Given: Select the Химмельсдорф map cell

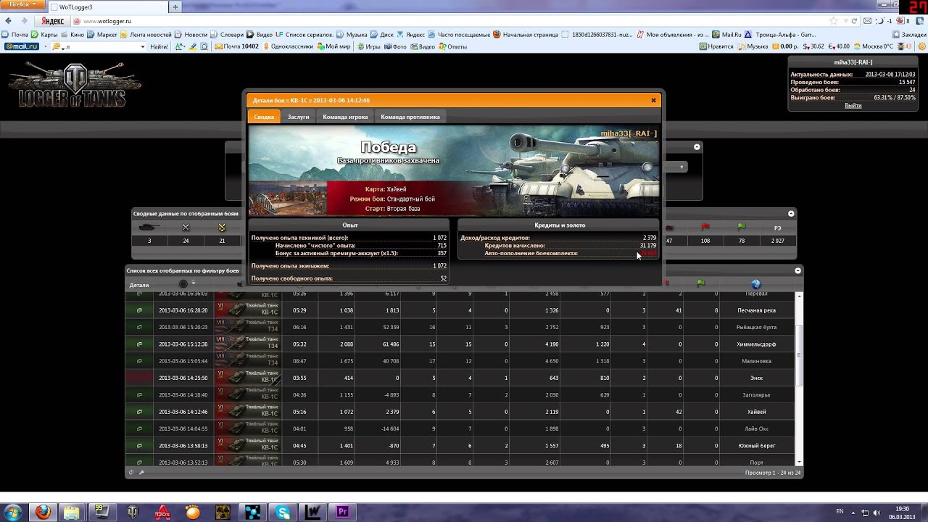Looking at the screenshot, I should pyautogui.click(x=756, y=344).
